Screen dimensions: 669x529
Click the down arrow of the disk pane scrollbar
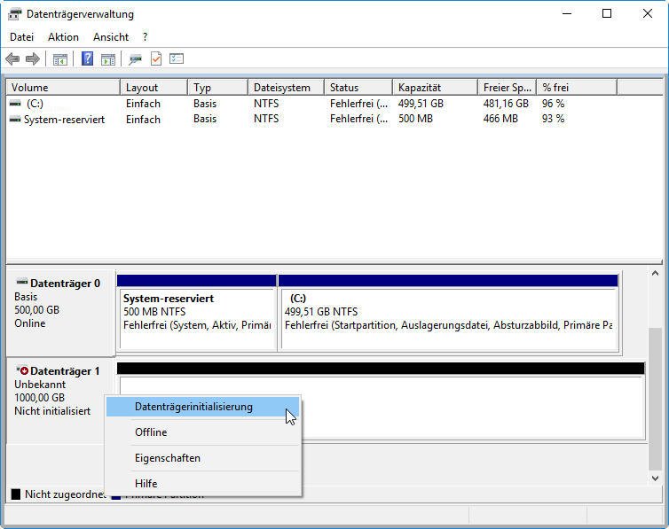(x=655, y=478)
